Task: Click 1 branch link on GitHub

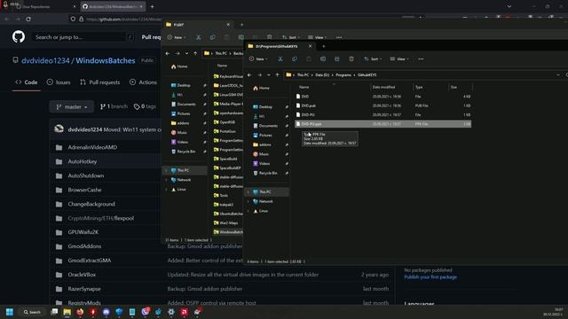Action: pyautogui.click(x=114, y=106)
